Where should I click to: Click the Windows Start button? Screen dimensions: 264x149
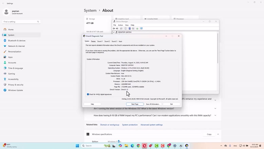coord(77,146)
